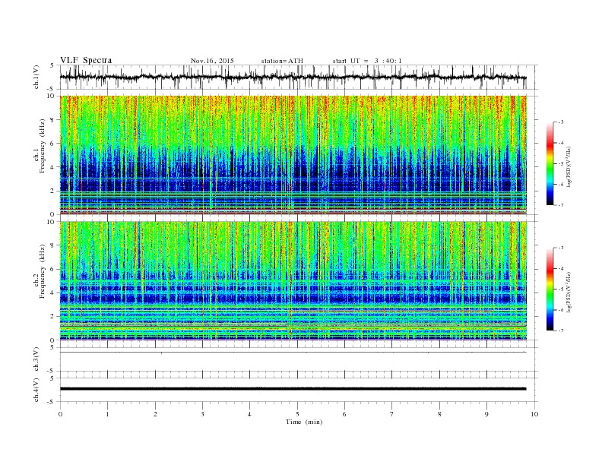Click the time axis tick label "4"

point(249,414)
